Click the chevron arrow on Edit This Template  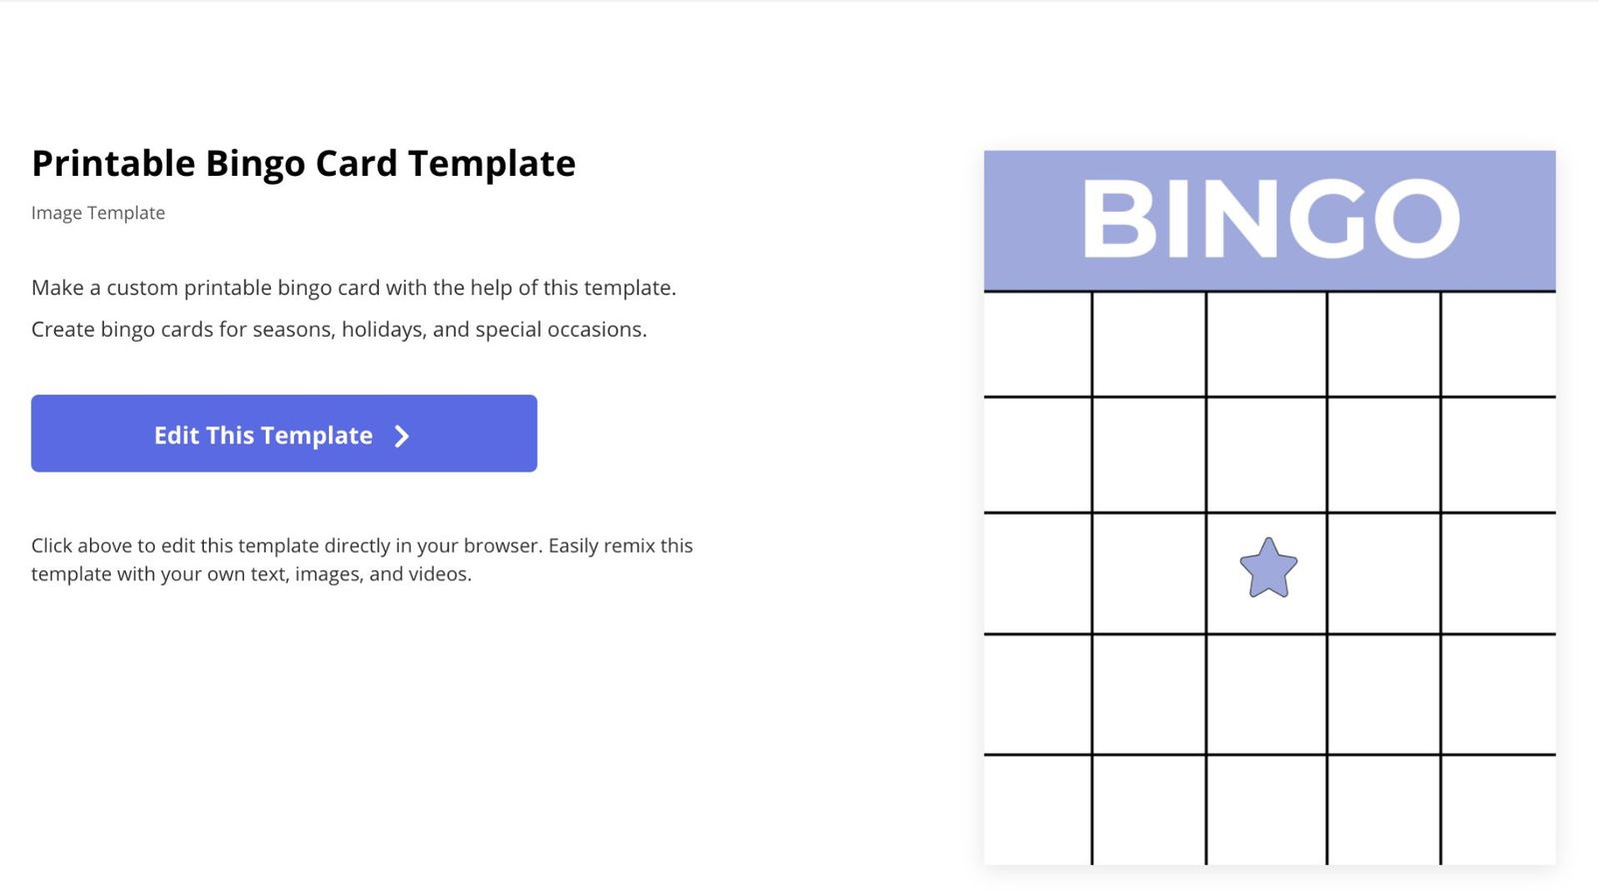(x=402, y=436)
